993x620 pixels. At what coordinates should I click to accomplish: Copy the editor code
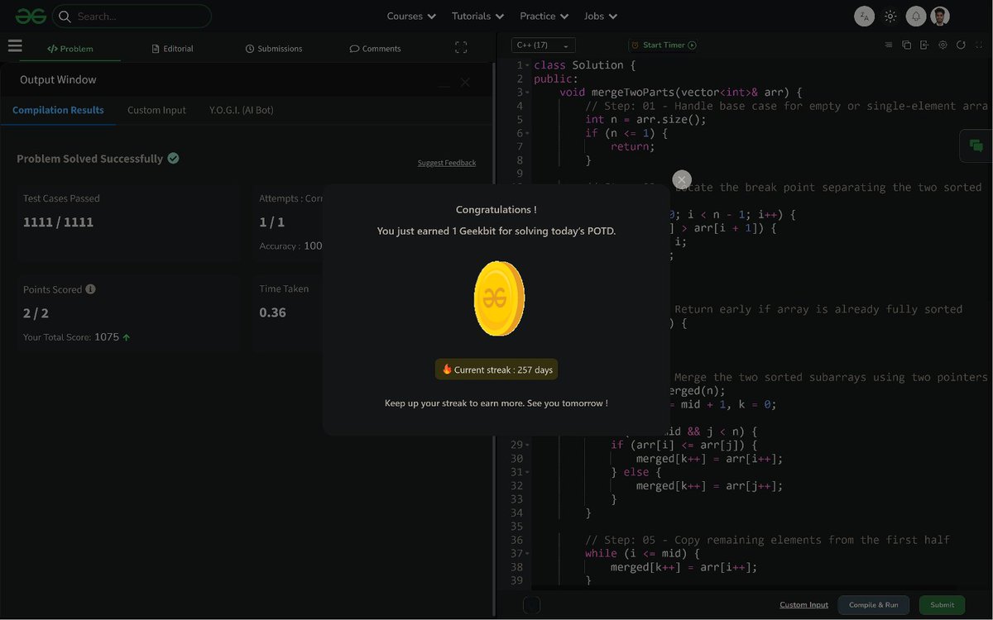[906, 45]
